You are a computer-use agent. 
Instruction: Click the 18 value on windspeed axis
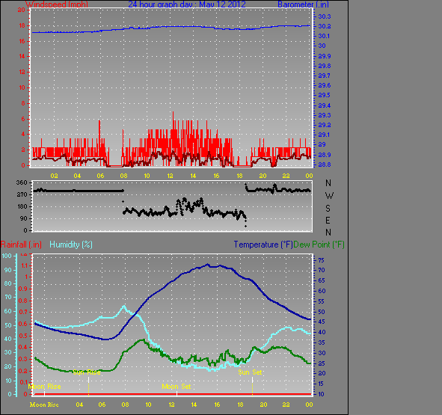pos(22,25)
